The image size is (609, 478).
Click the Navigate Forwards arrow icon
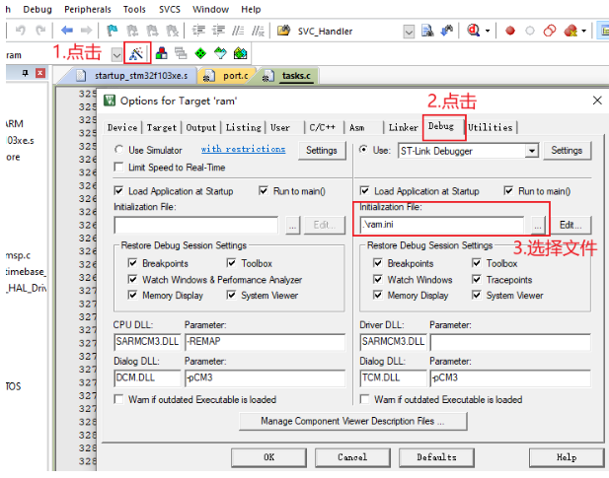point(86,31)
